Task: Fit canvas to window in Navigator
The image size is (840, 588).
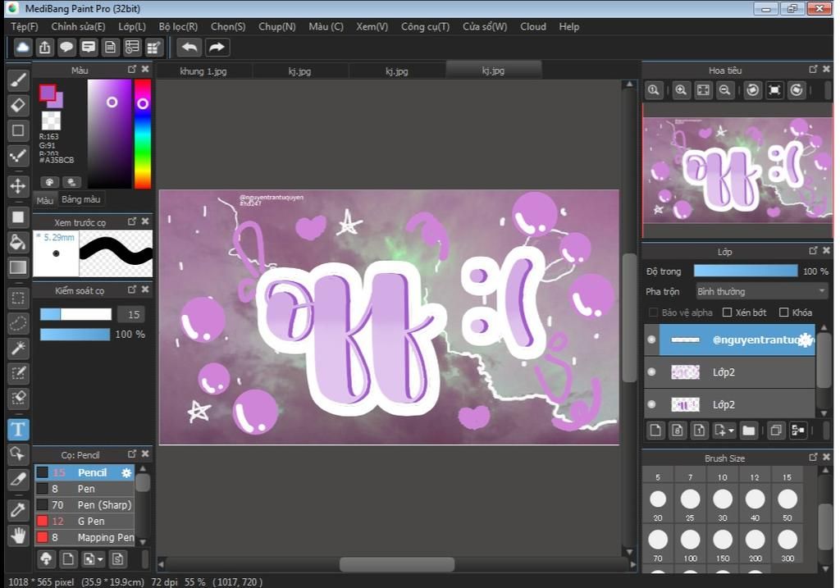Action: pyautogui.click(x=703, y=90)
